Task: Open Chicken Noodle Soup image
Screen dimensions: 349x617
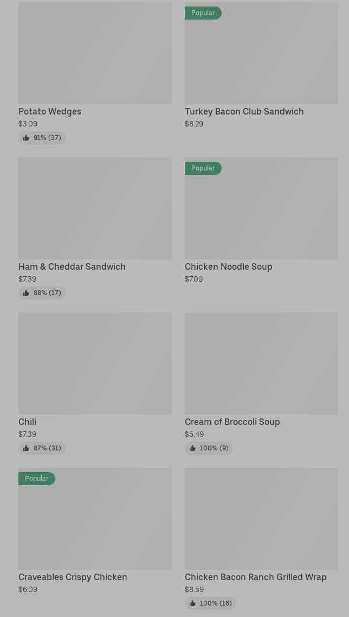Action: click(x=261, y=214)
